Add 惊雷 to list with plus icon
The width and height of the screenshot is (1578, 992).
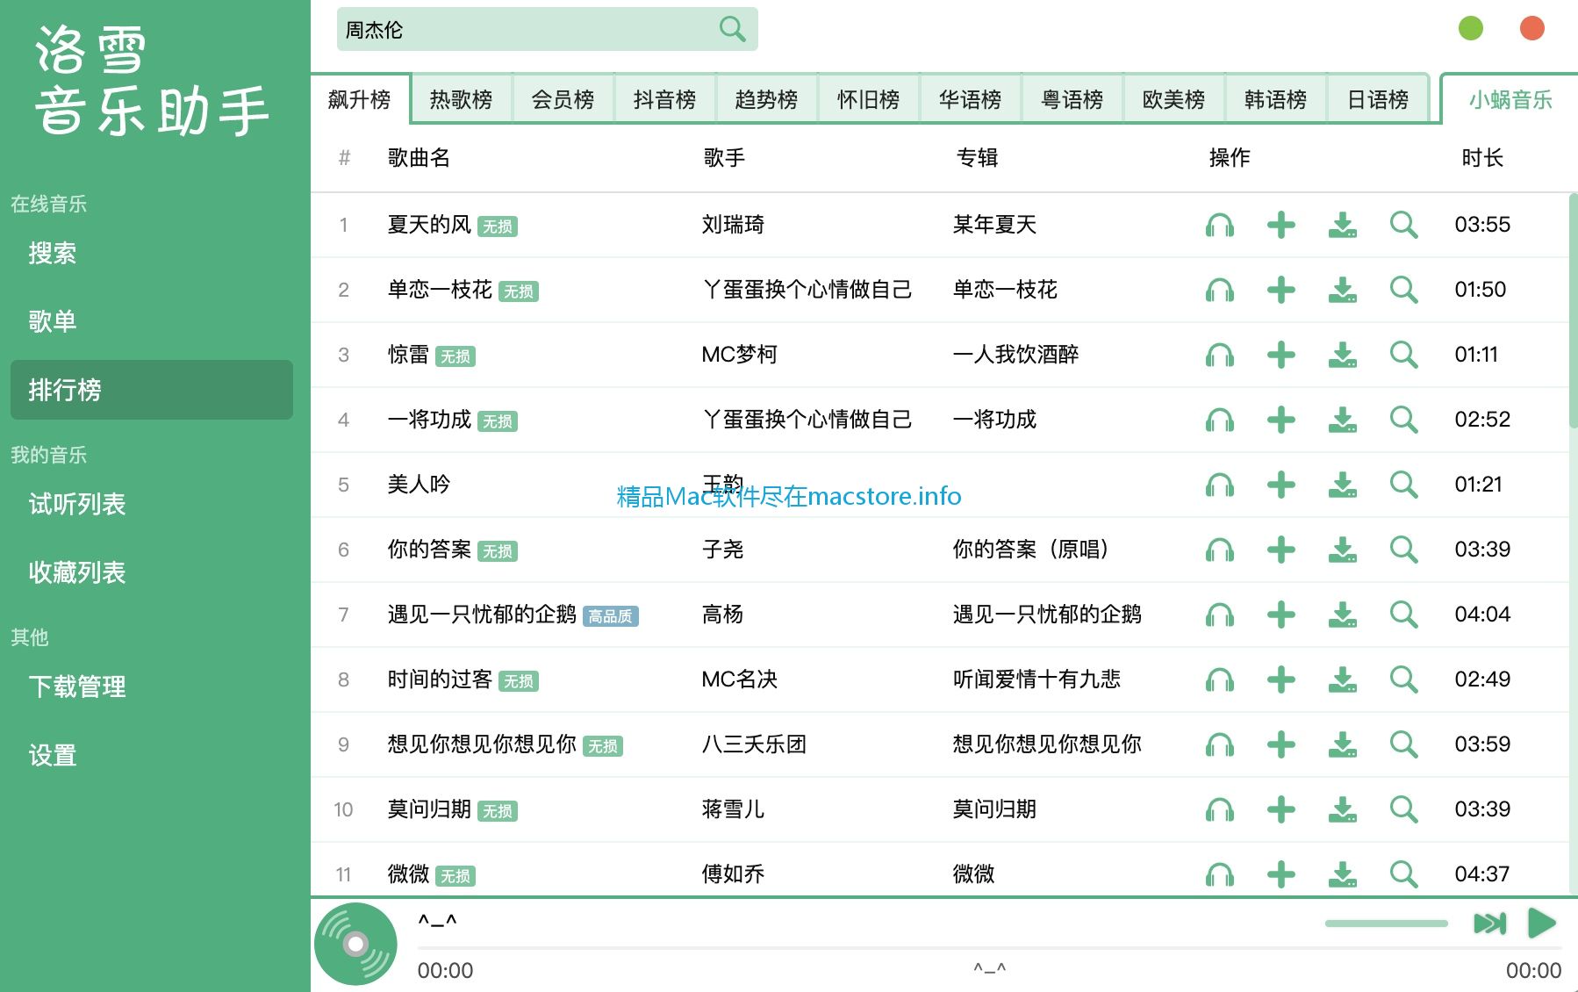coord(1281,355)
